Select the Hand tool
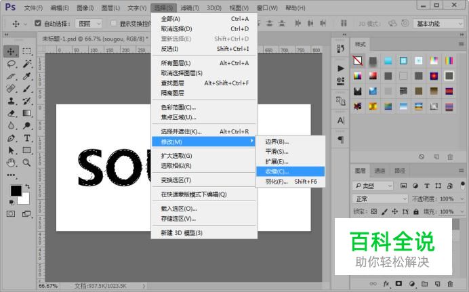Viewport: 469px width, 292px height. (x=11, y=163)
